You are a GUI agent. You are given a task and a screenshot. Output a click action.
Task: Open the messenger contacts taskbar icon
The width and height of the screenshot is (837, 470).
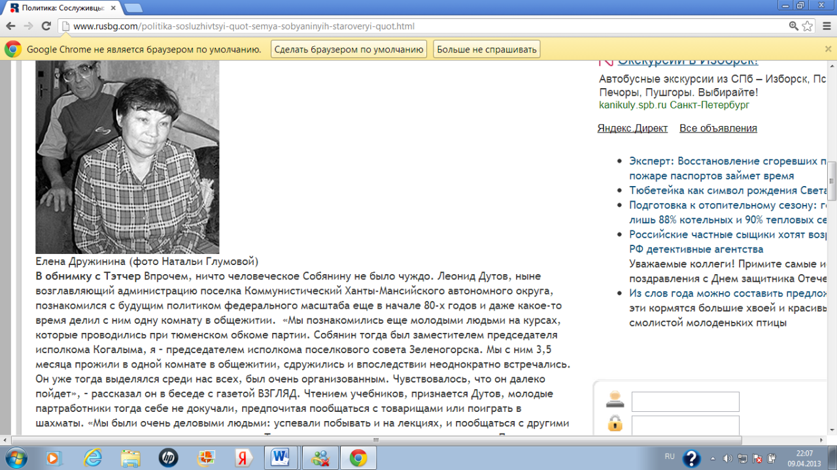pos(320,458)
